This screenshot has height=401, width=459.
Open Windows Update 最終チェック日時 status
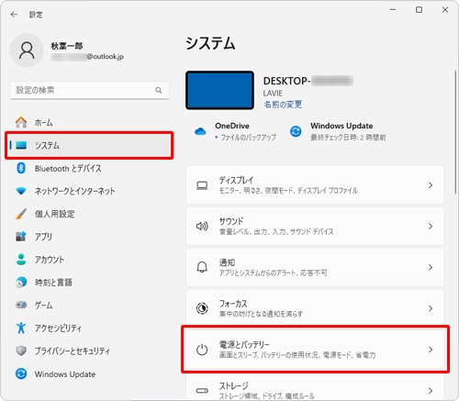[338, 131]
